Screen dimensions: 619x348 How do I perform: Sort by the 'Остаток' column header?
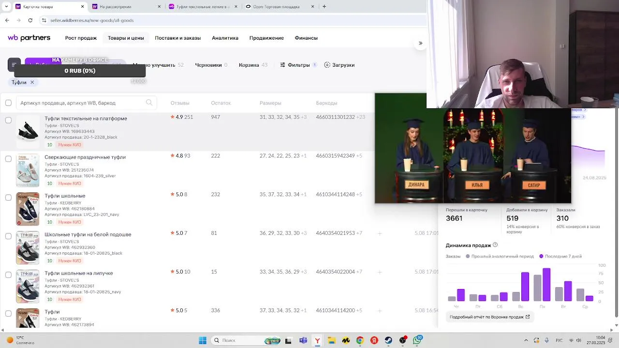tap(221, 103)
